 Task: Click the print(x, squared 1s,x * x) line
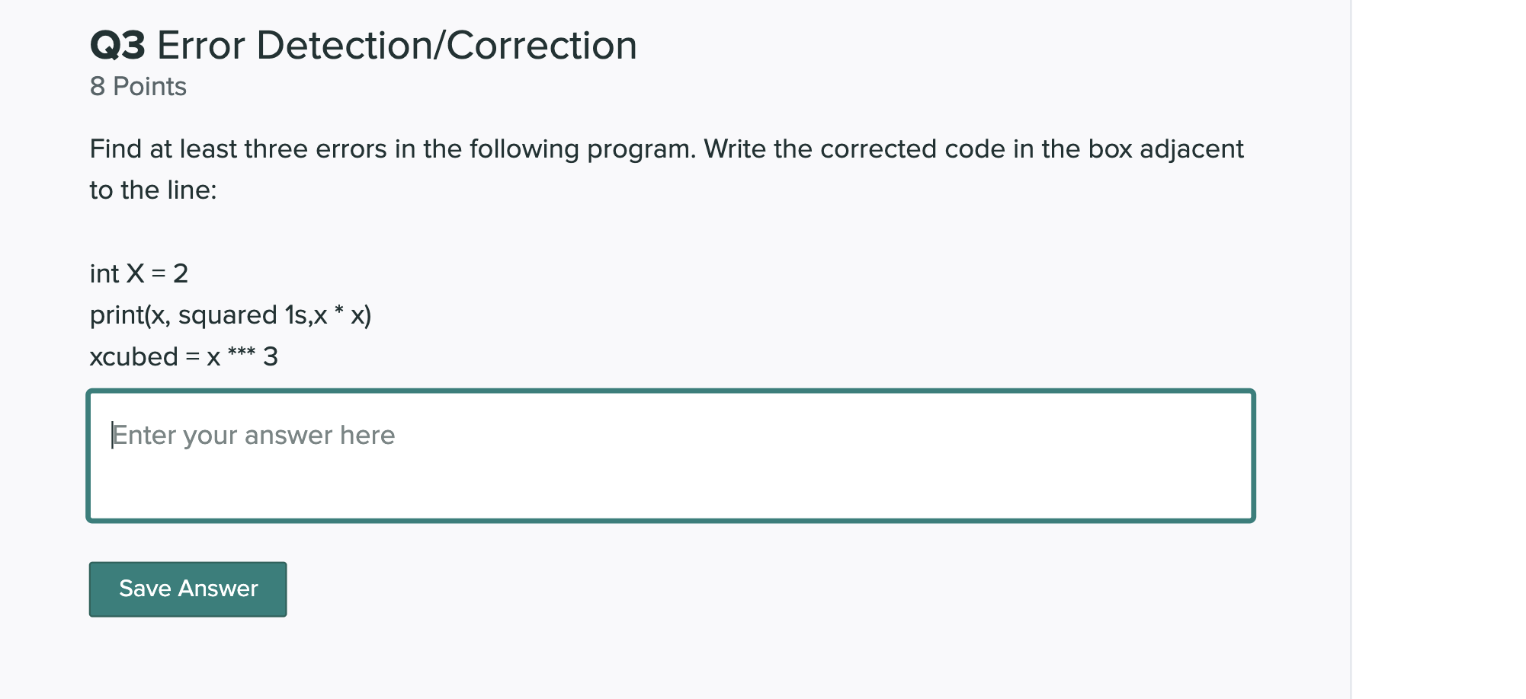(231, 314)
